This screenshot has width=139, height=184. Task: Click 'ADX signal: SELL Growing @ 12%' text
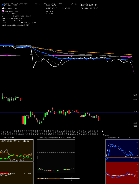(x=16, y=25)
